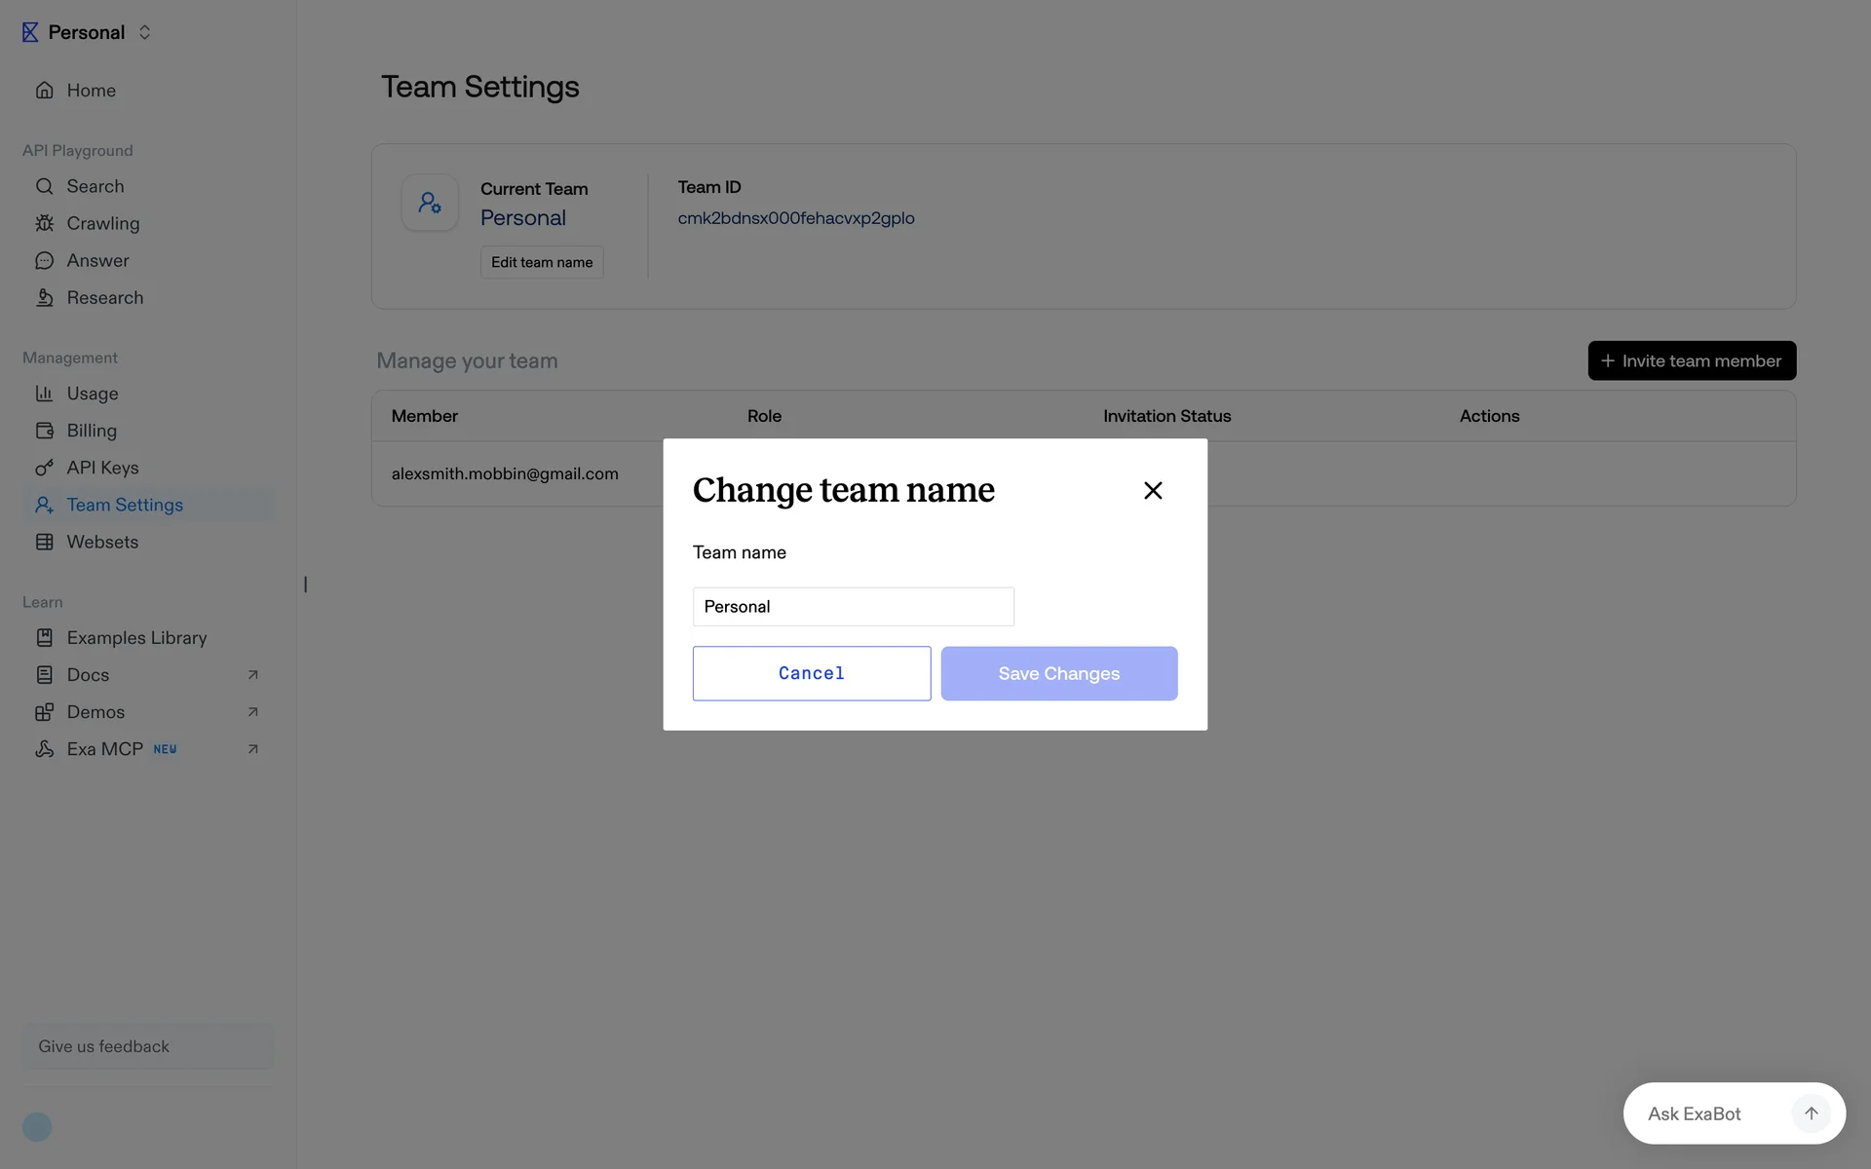Go to Usage bar chart icon
Viewport: 1871px width, 1169px height.
tap(44, 394)
